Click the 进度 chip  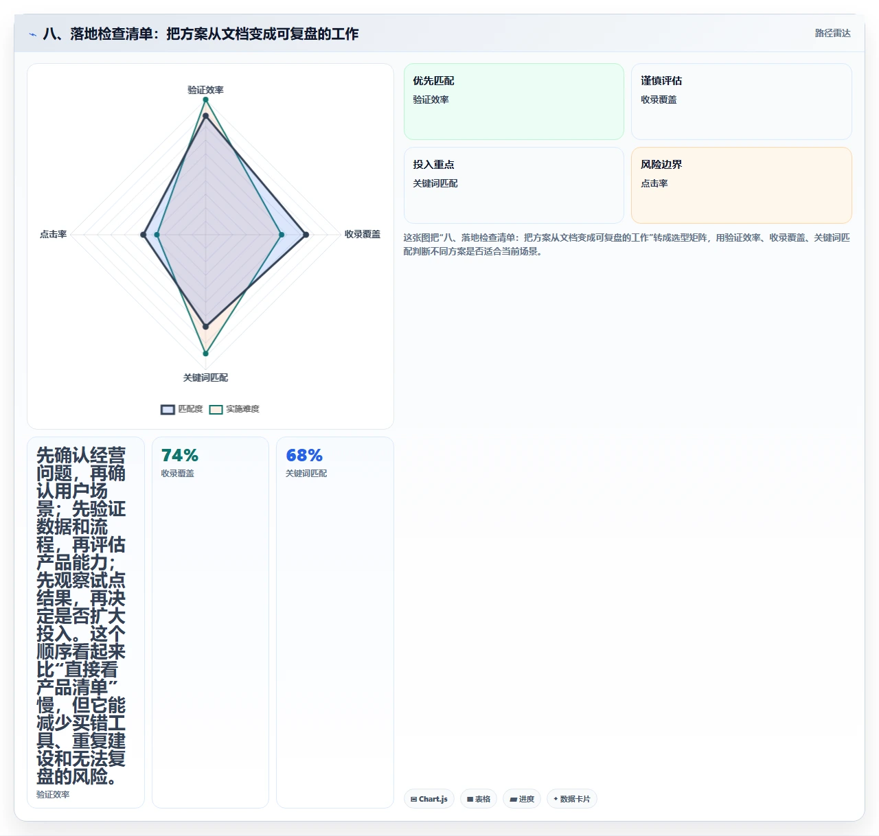point(522,799)
